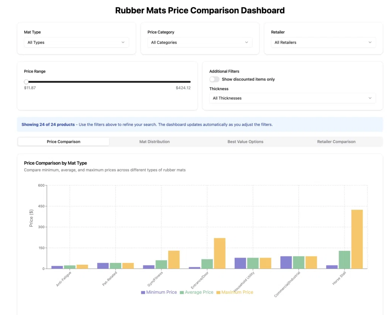Click the Showing 24 of 24 products text

pos(48,125)
